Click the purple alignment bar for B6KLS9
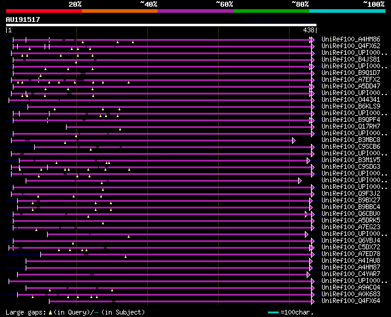This screenshot has width=391, height=317. [170, 107]
